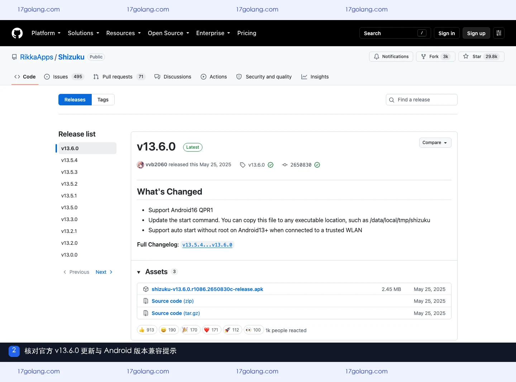Screen dimensions: 516x382
Task: Click the file icon for Source code (tar.gz)
Action: click(x=146, y=313)
